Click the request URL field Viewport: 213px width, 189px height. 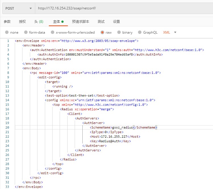click(124, 8)
